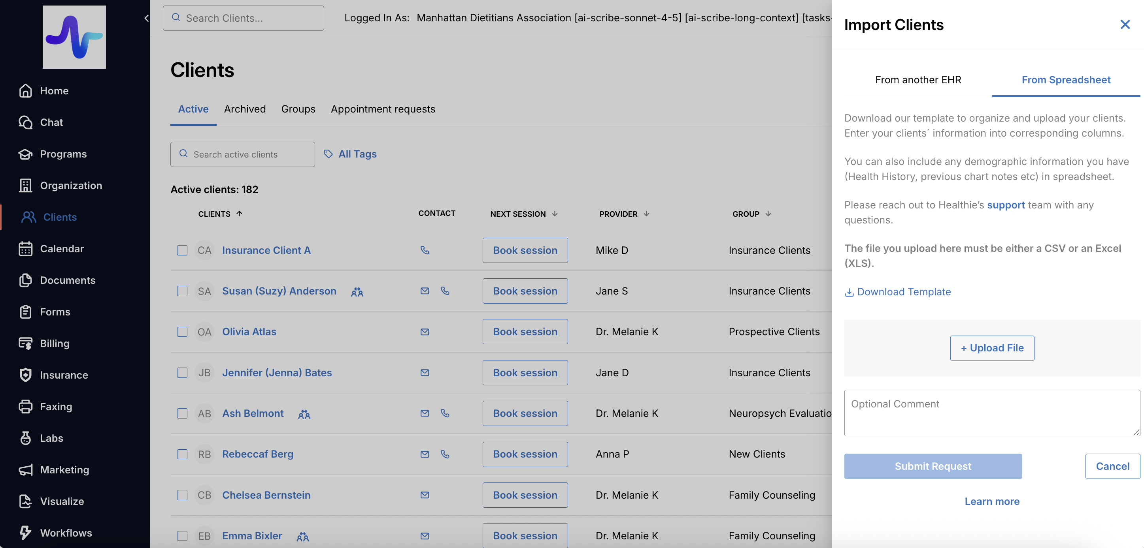Select the Jennifer (Jenna) Bates checkbox
Image resolution: width=1144 pixels, height=548 pixels.
tap(182, 373)
